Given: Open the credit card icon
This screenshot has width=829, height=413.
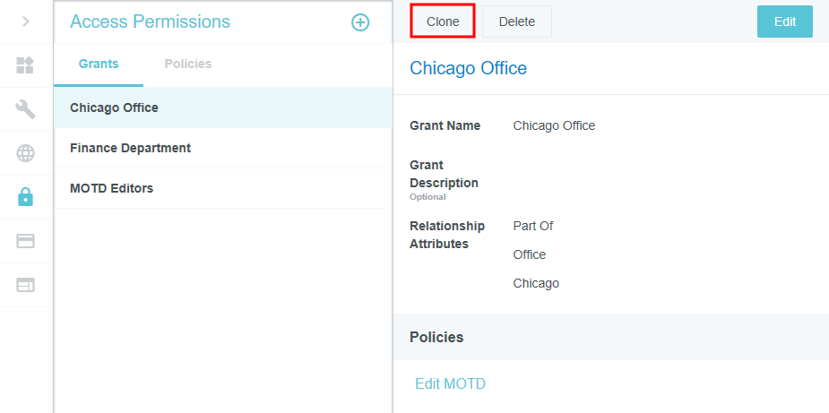Looking at the screenshot, I should [25, 241].
